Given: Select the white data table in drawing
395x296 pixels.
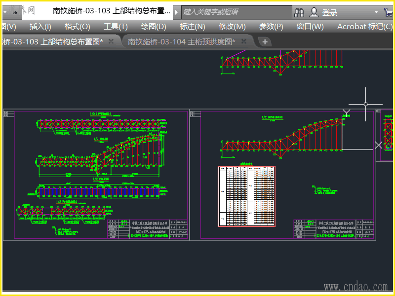Looking at the screenshot, I should [246, 196].
